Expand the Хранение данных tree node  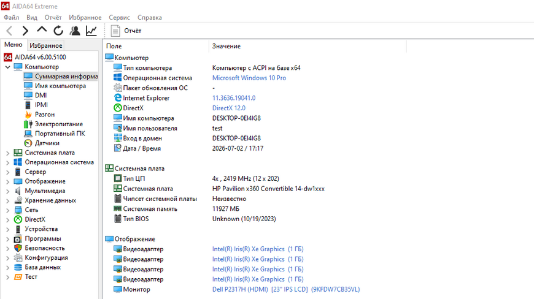(x=7, y=200)
